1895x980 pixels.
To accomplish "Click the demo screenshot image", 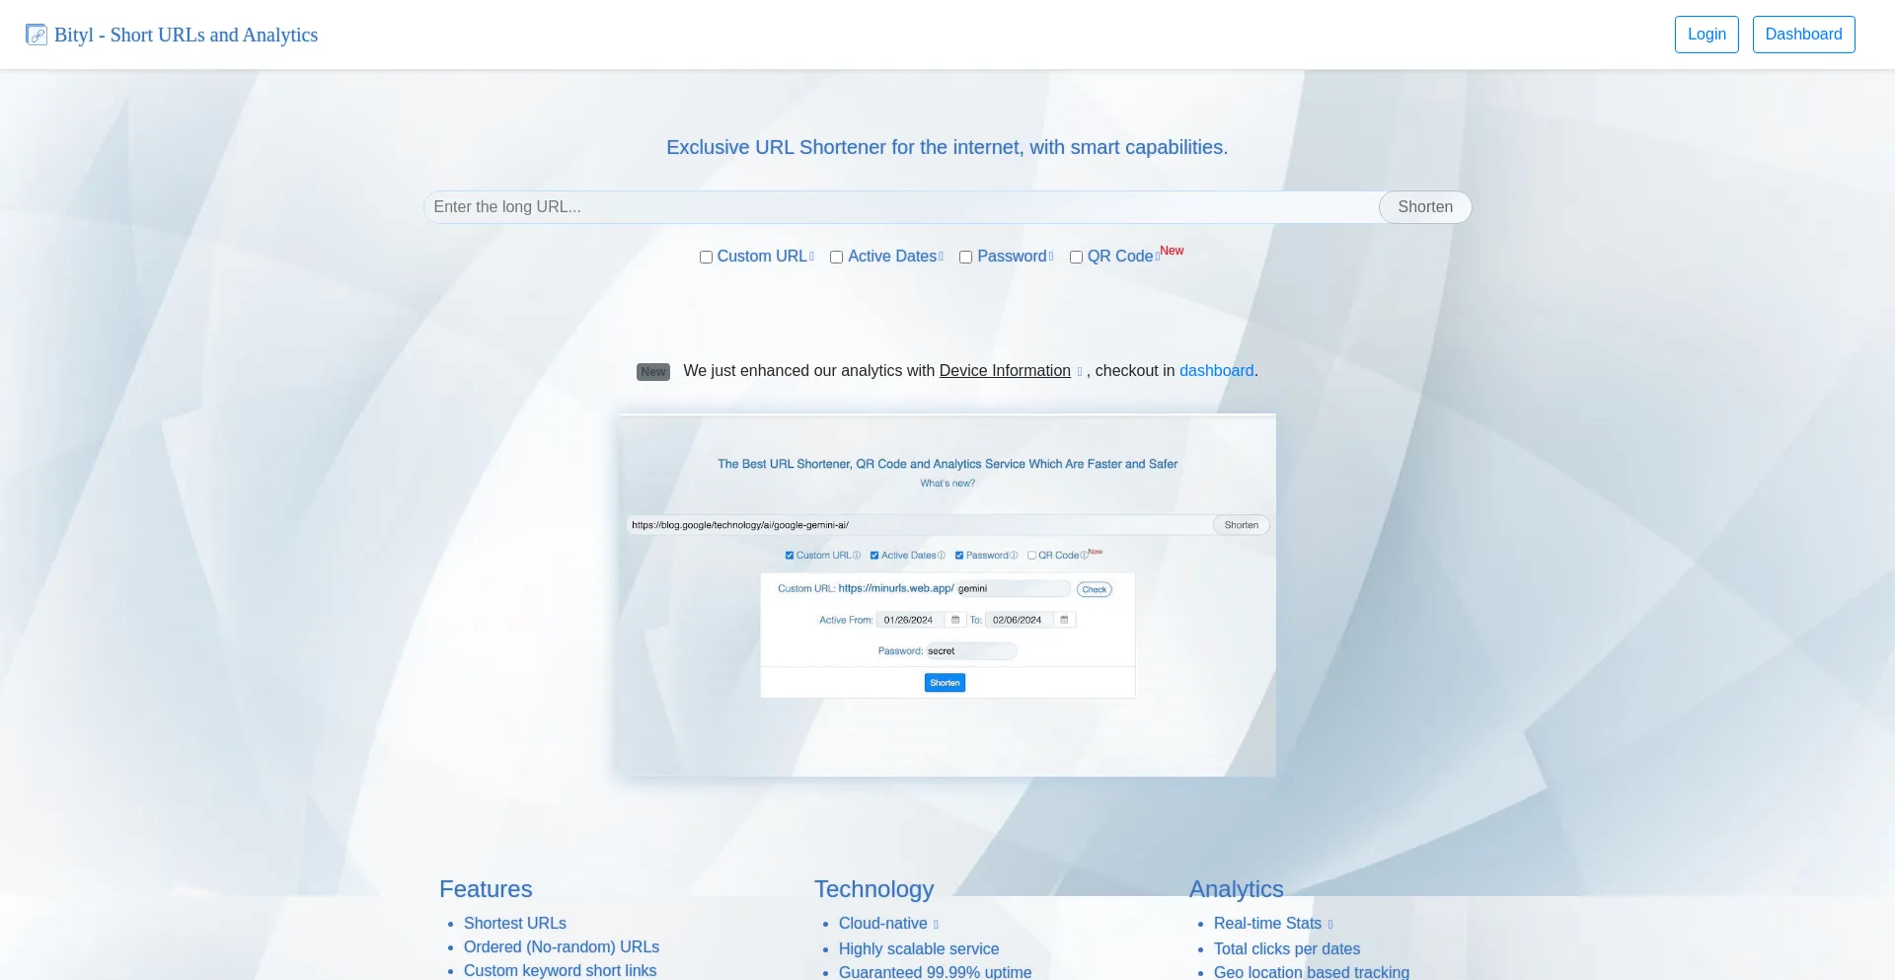I will tap(947, 594).
